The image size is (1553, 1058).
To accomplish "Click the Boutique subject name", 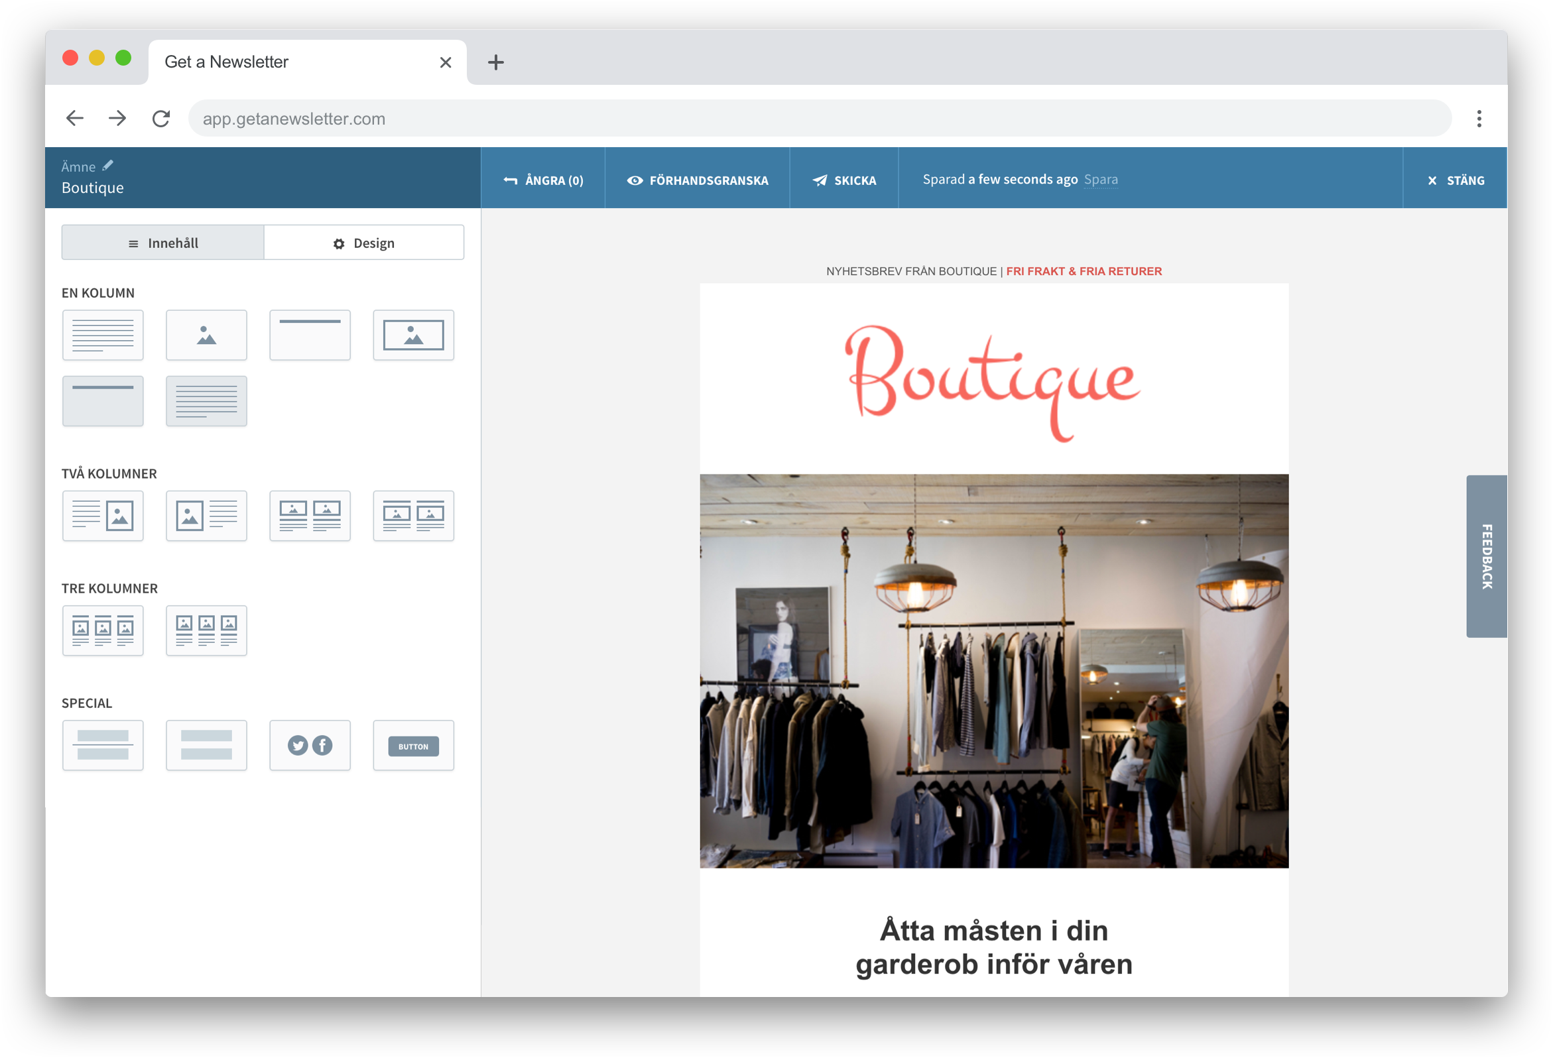I will [92, 188].
